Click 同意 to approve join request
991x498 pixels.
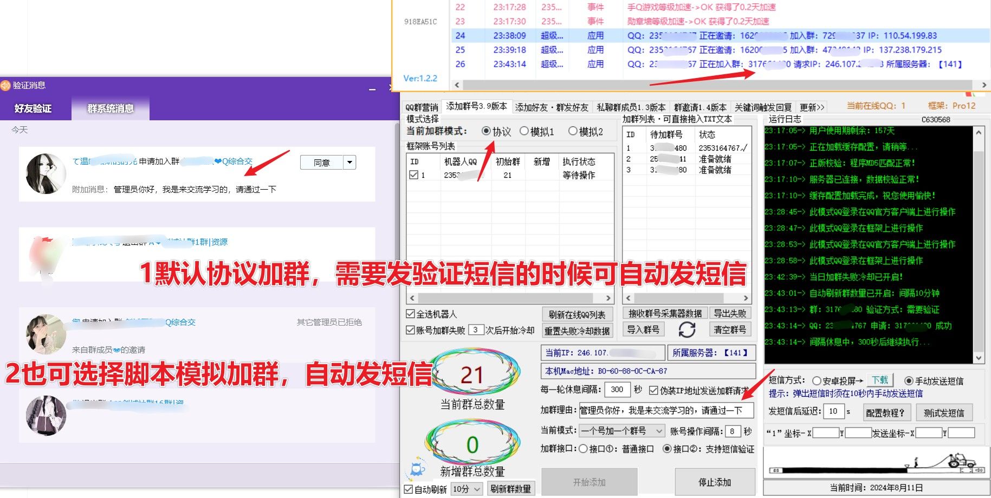322,162
